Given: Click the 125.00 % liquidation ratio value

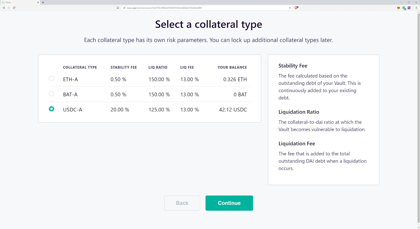Looking at the screenshot, I should [159, 110].
